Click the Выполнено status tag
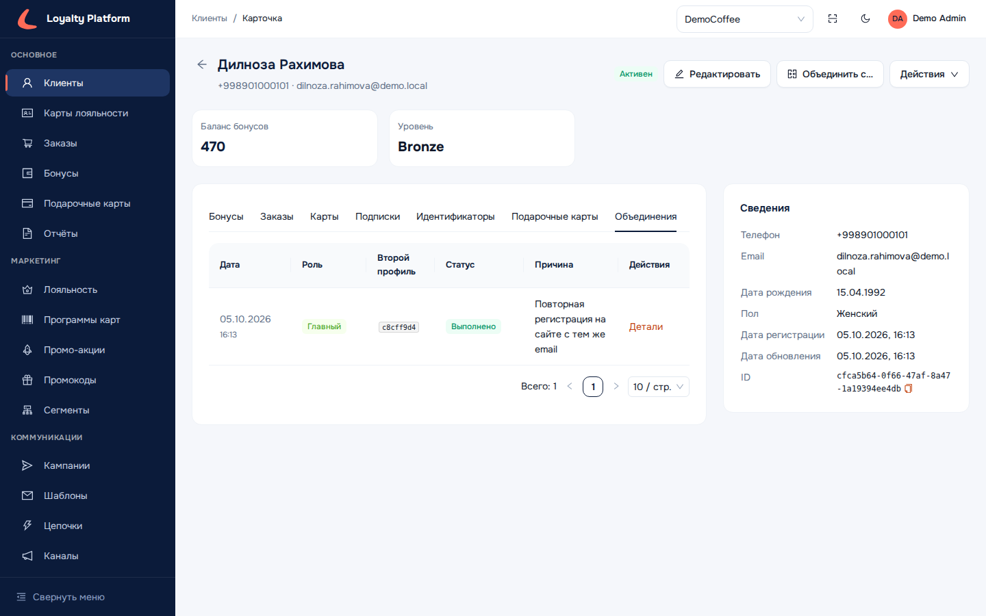The height and width of the screenshot is (616, 986). click(473, 326)
